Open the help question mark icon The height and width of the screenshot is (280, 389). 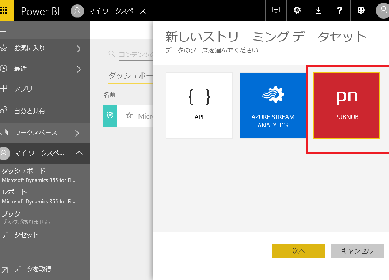[x=339, y=11]
